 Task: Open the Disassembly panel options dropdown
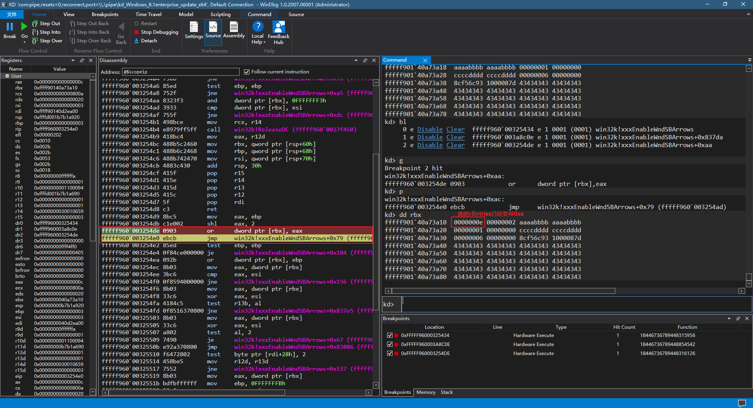coord(356,60)
